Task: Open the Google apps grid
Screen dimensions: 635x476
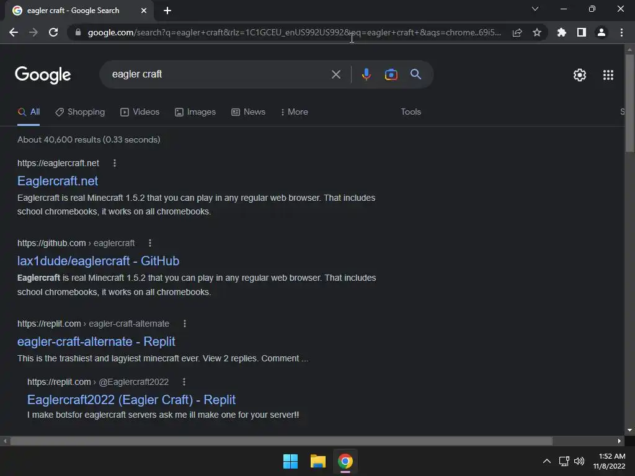Action: click(608, 75)
